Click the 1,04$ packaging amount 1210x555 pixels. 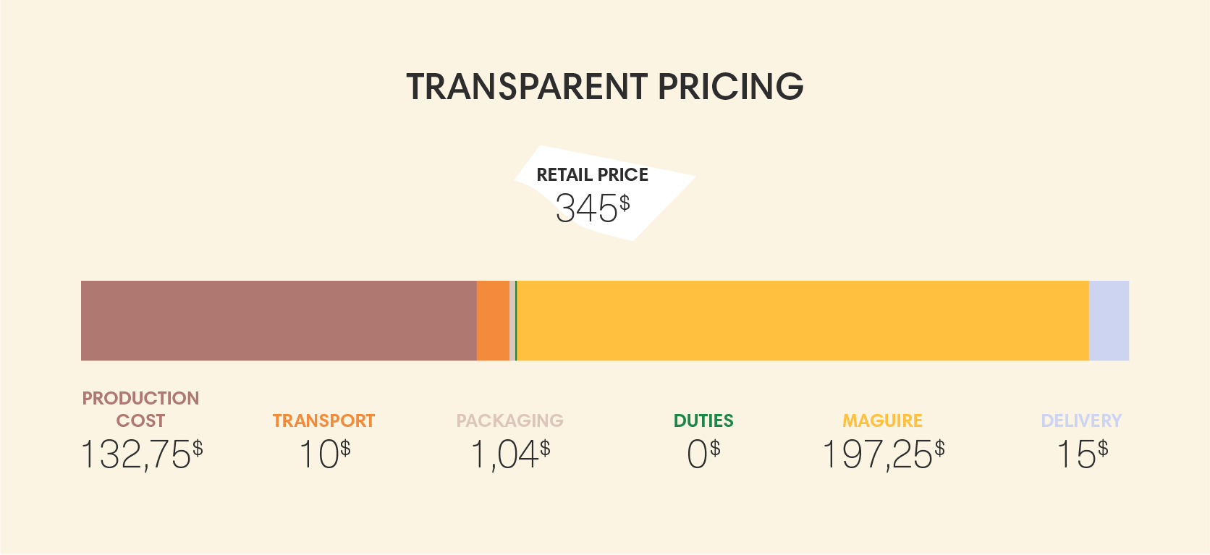click(510, 455)
